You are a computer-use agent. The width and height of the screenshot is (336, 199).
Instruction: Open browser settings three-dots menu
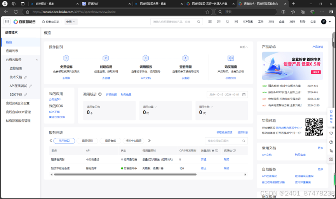pos(322,12)
